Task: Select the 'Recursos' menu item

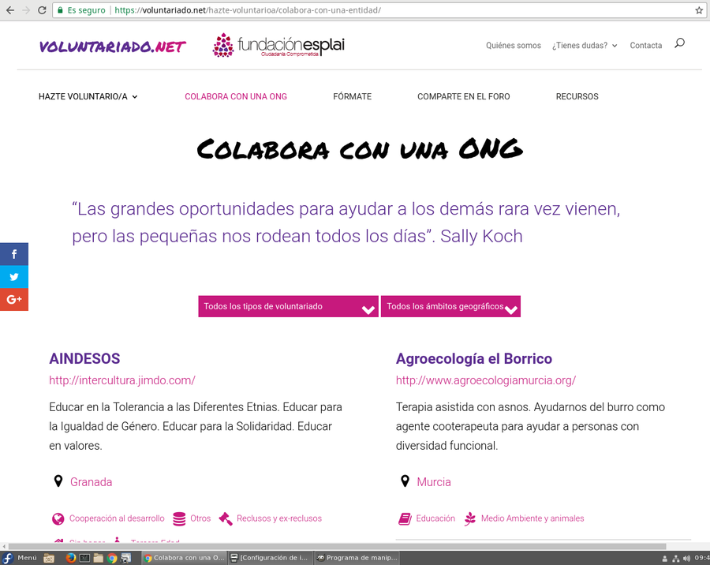Action: point(577,96)
